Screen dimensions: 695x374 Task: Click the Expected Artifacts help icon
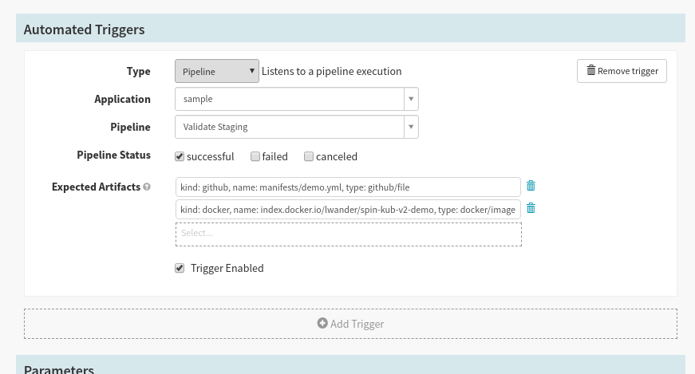(147, 187)
